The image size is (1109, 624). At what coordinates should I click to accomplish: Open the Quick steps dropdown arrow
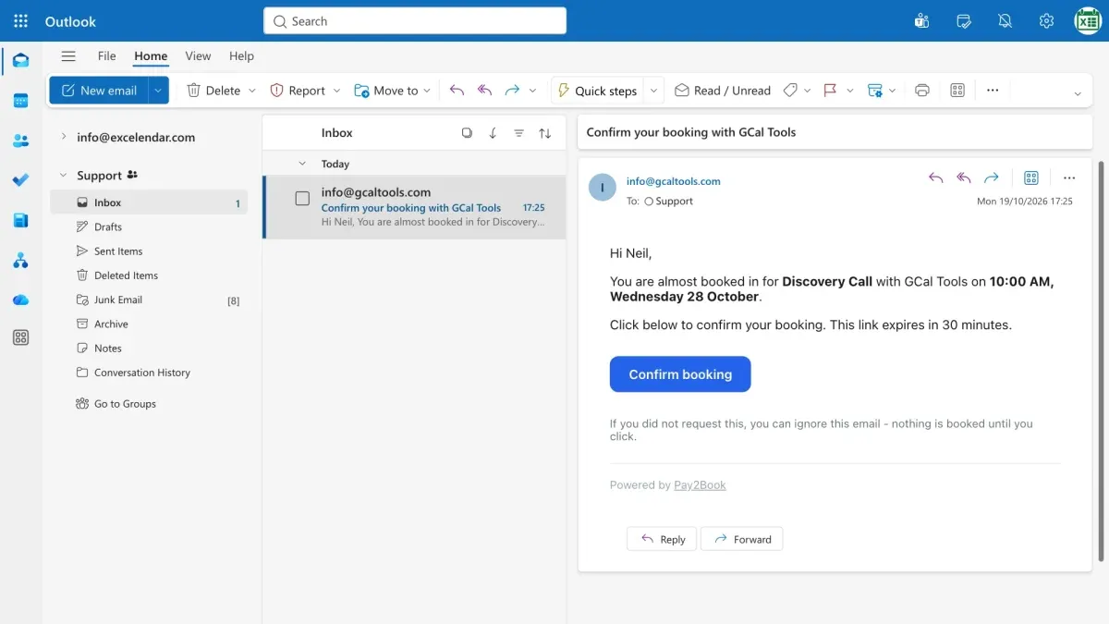click(x=653, y=91)
